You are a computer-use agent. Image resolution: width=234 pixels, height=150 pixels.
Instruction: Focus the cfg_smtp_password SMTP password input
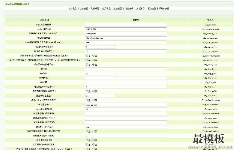(x=126, y=122)
